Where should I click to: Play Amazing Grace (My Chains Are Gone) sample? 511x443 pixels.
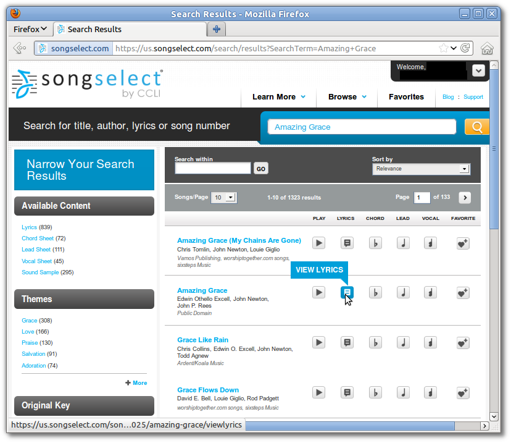click(318, 243)
